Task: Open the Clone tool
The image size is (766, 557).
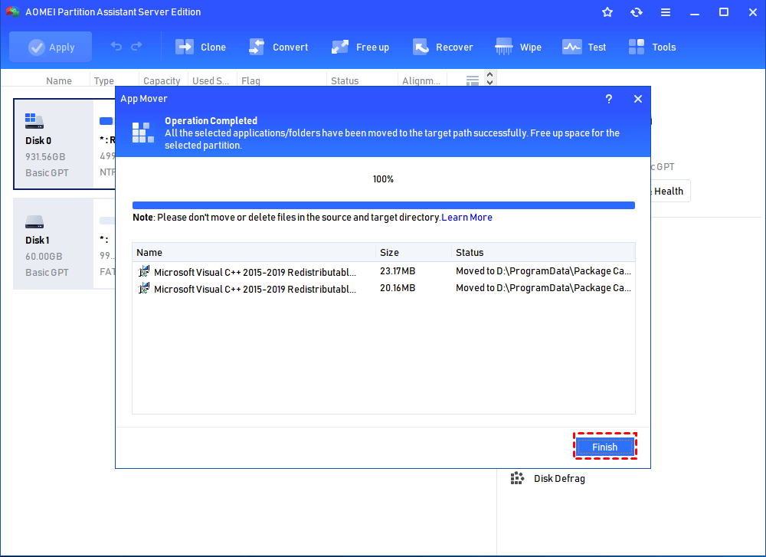Action: point(201,47)
